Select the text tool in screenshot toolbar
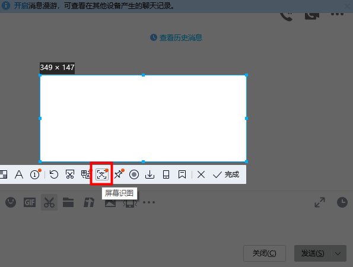The width and height of the screenshot is (353, 267). pyautogui.click(x=19, y=174)
